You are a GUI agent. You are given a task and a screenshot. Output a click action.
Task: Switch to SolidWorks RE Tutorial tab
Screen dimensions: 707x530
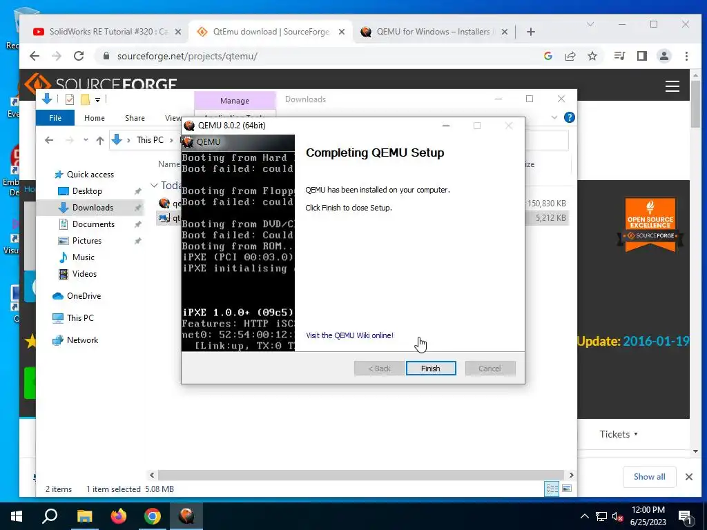coord(108,32)
